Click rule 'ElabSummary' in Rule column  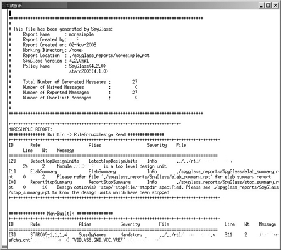click(44, 171)
